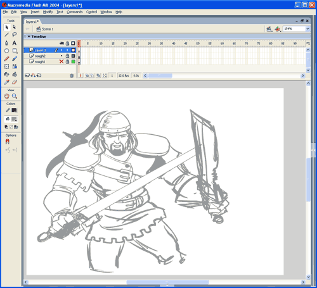The width and height of the screenshot is (317, 288).
Task: Open the Edit menu
Action: [14, 12]
